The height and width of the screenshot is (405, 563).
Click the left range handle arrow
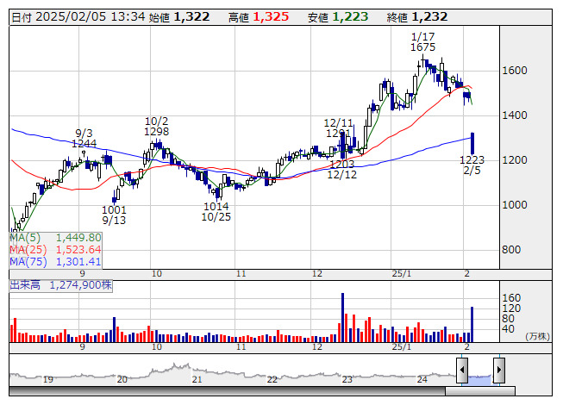(461, 371)
